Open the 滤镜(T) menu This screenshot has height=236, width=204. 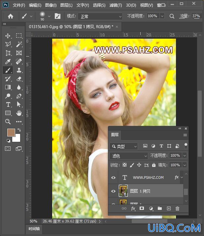coord(116,5)
